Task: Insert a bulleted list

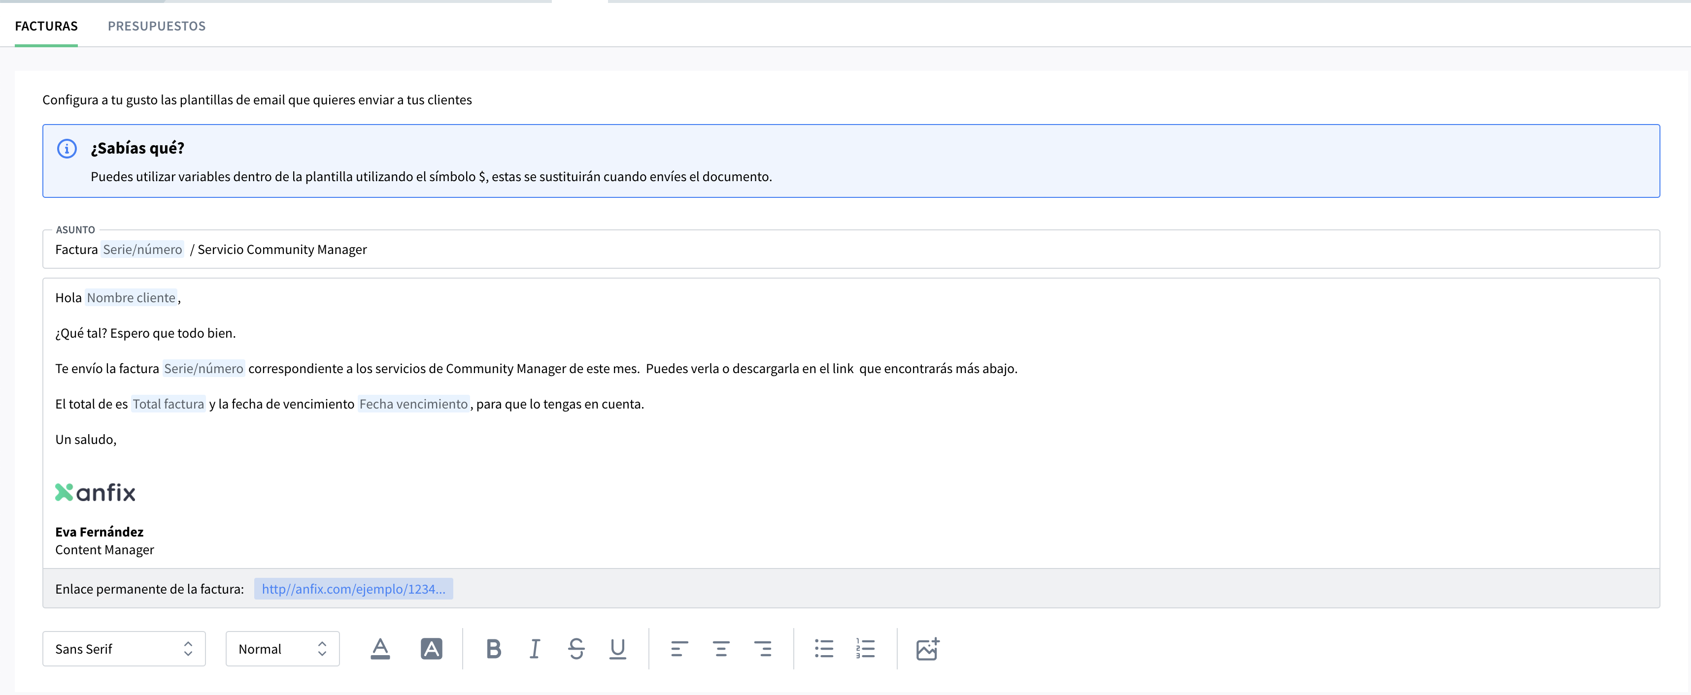Action: coord(824,648)
